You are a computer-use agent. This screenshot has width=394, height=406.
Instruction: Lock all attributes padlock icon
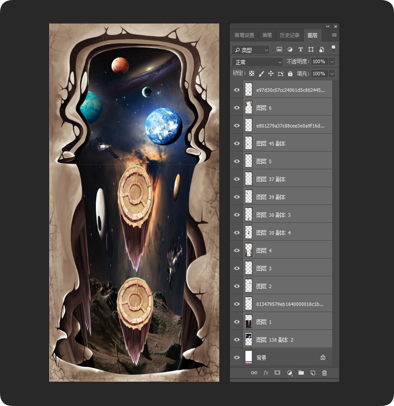290,74
